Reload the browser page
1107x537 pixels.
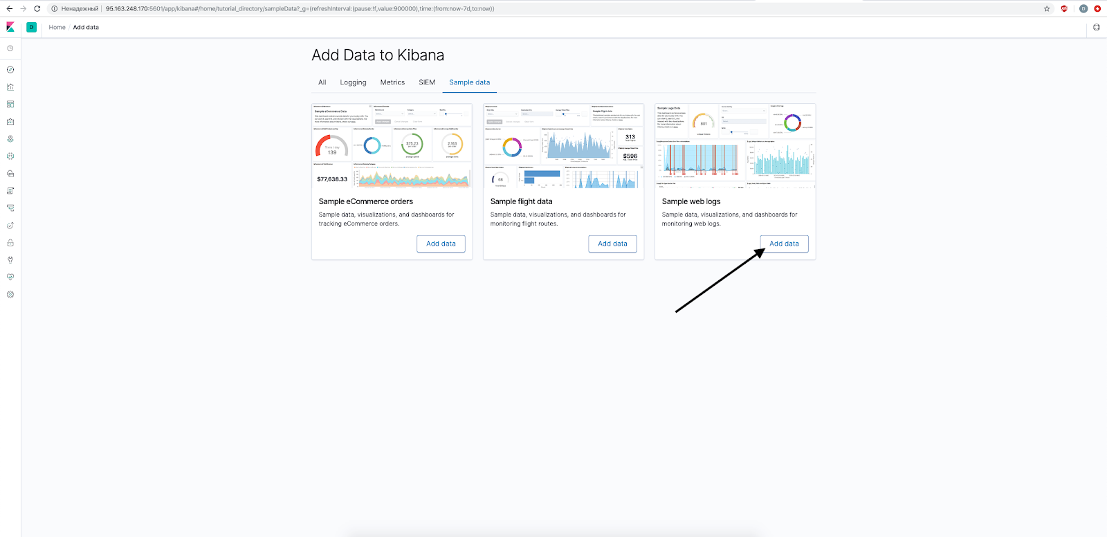click(x=37, y=9)
